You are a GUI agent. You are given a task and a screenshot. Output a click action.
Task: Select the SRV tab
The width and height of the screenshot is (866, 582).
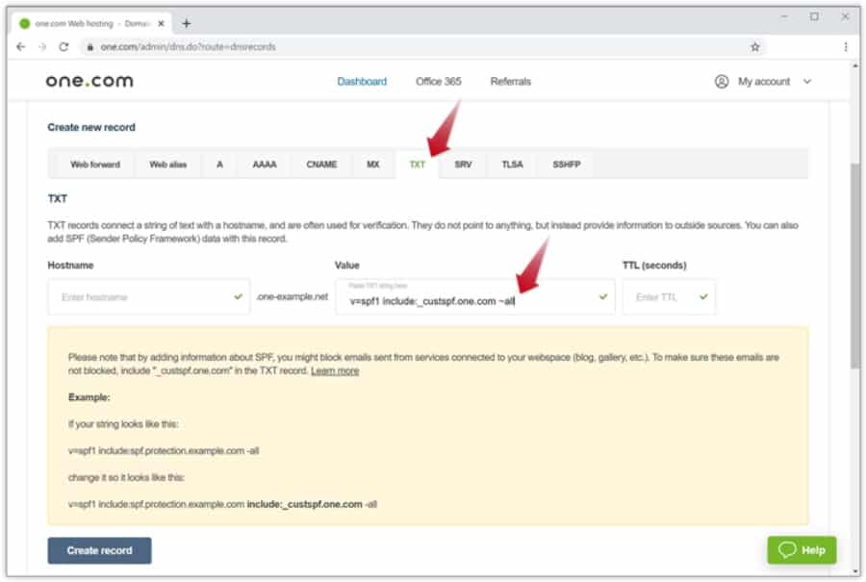tap(463, 164)
